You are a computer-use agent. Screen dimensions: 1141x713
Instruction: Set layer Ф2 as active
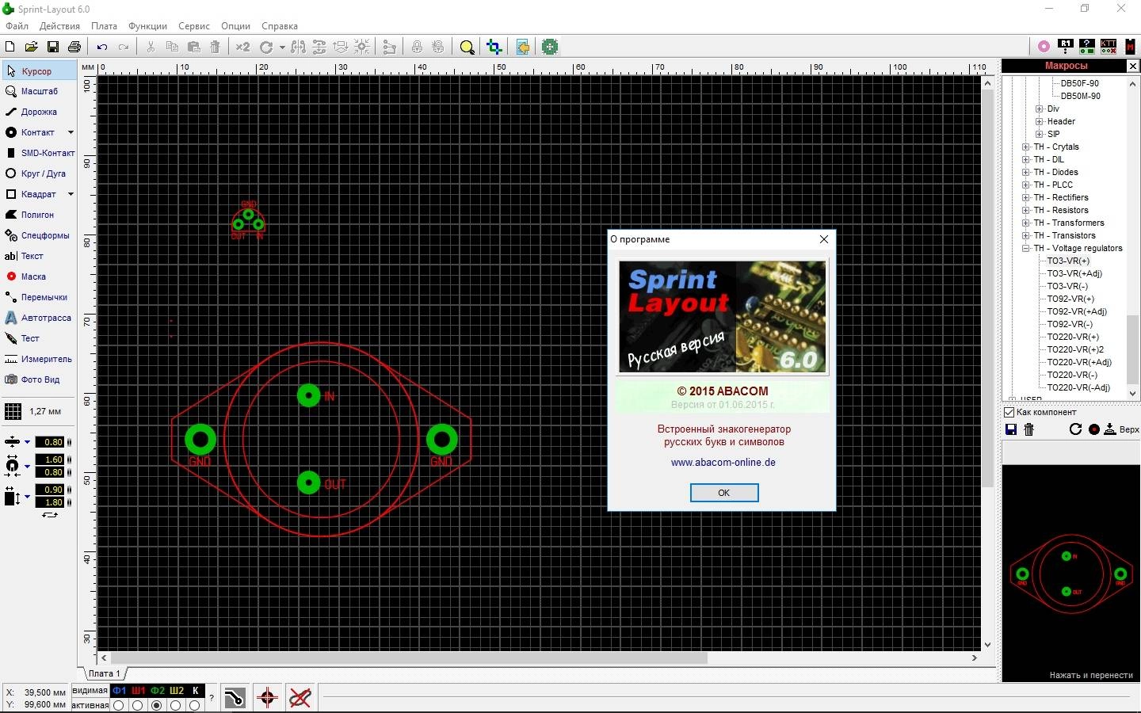(x=157, y=705)
